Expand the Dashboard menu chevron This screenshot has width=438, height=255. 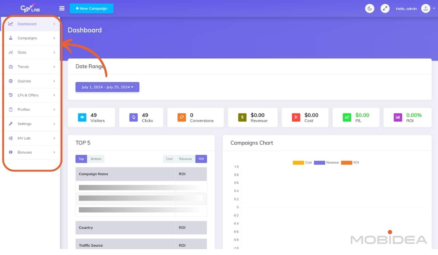pyautogui.click(x=54, y=24)
